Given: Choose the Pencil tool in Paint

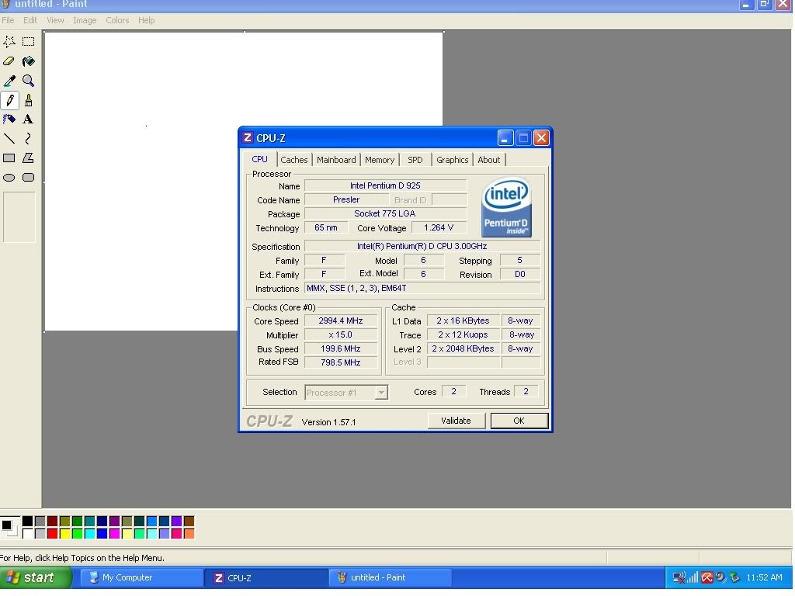Looking at the screenshot, I should [x=9, y=100].
